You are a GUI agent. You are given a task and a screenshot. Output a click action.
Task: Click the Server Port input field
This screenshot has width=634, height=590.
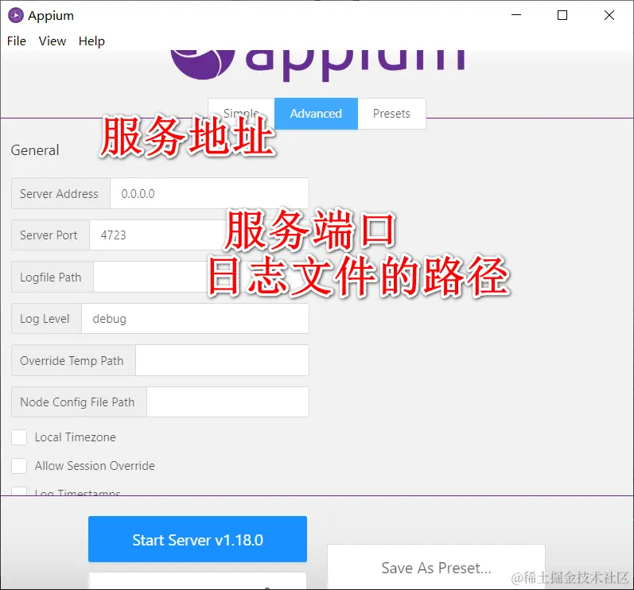pyautogui.click(x=199, y=235)
